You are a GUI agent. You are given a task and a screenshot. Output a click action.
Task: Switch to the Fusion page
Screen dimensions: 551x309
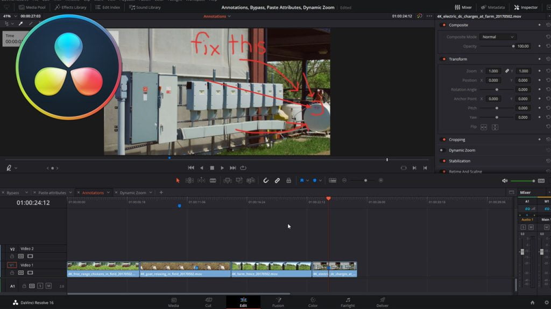coord(278,302)
